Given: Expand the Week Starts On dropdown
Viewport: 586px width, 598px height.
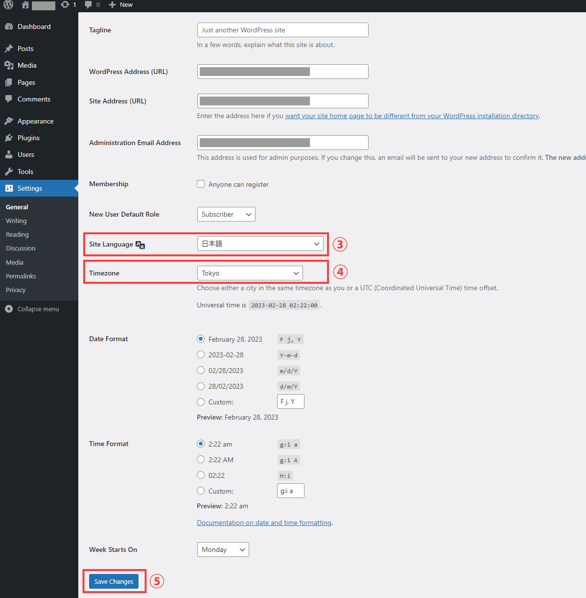Looking at the screenshot, I should point(223,549).
